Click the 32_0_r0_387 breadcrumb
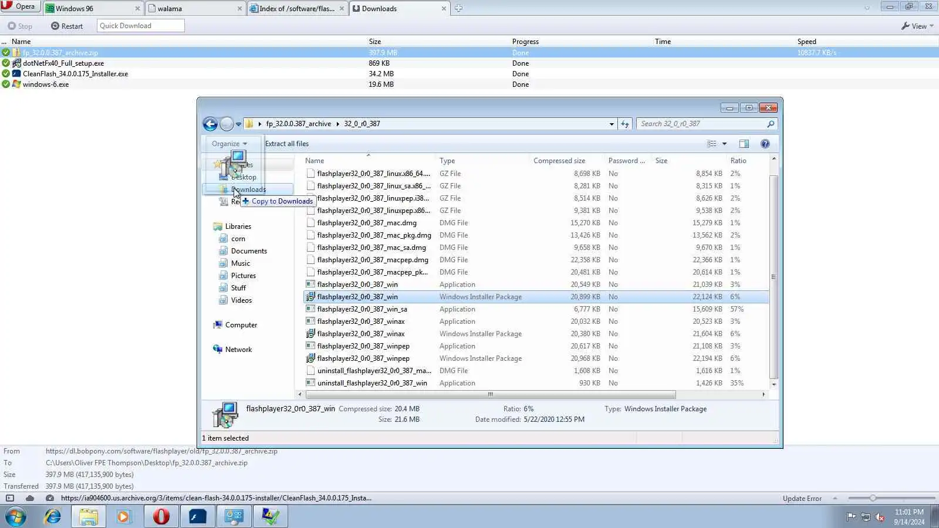939x528 pixels. coord(362,124)
